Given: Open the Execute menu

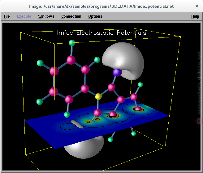Looking at the screenshot, I should coord(24,16).
